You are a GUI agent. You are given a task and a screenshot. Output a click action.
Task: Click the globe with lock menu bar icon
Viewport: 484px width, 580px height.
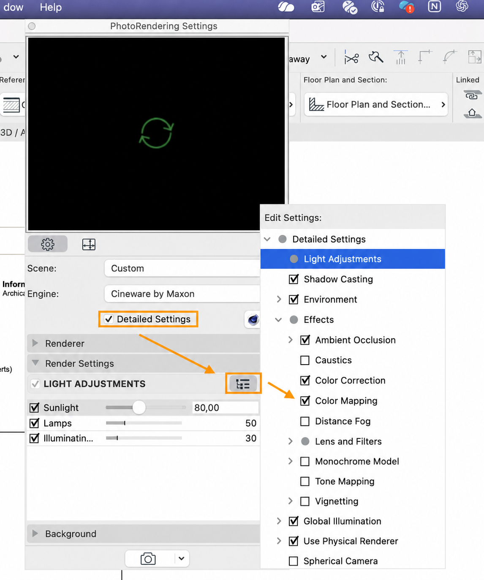[378, 7]
